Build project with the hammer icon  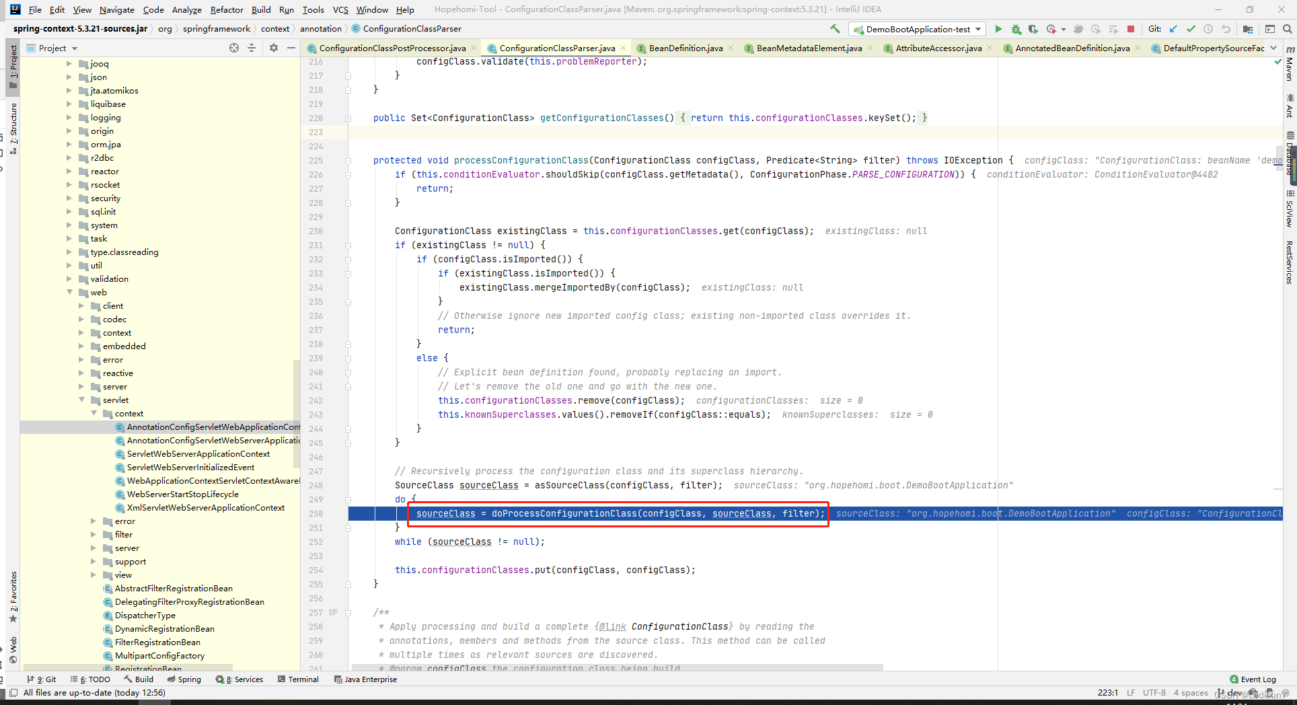click(835, 29)
